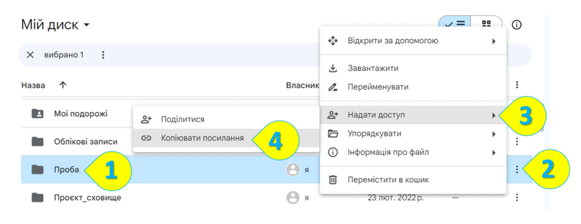Open column options in the header row
The image size is (581, 224).
click(x=517, y=85)
